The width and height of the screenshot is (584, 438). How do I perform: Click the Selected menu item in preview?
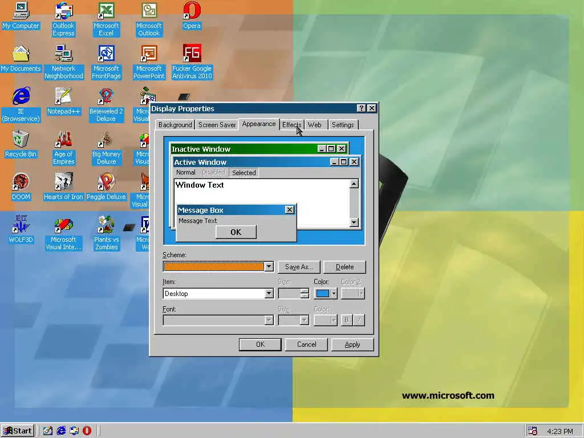244,172
